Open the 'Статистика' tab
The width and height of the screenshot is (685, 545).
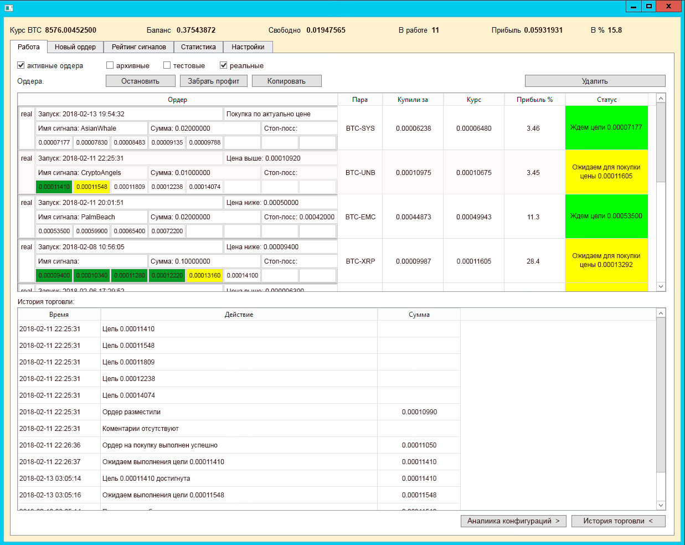(x=198, y=47)
